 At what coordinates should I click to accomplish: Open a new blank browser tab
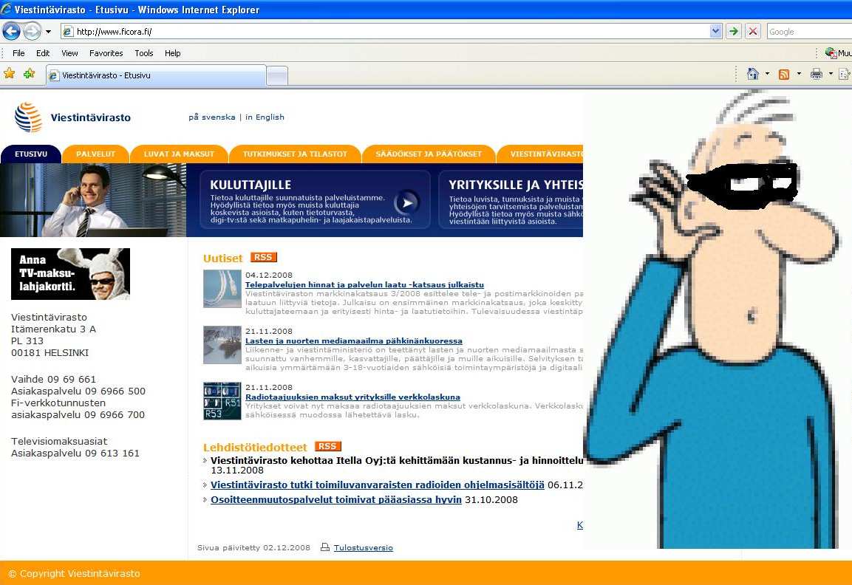tap(277, 76)
